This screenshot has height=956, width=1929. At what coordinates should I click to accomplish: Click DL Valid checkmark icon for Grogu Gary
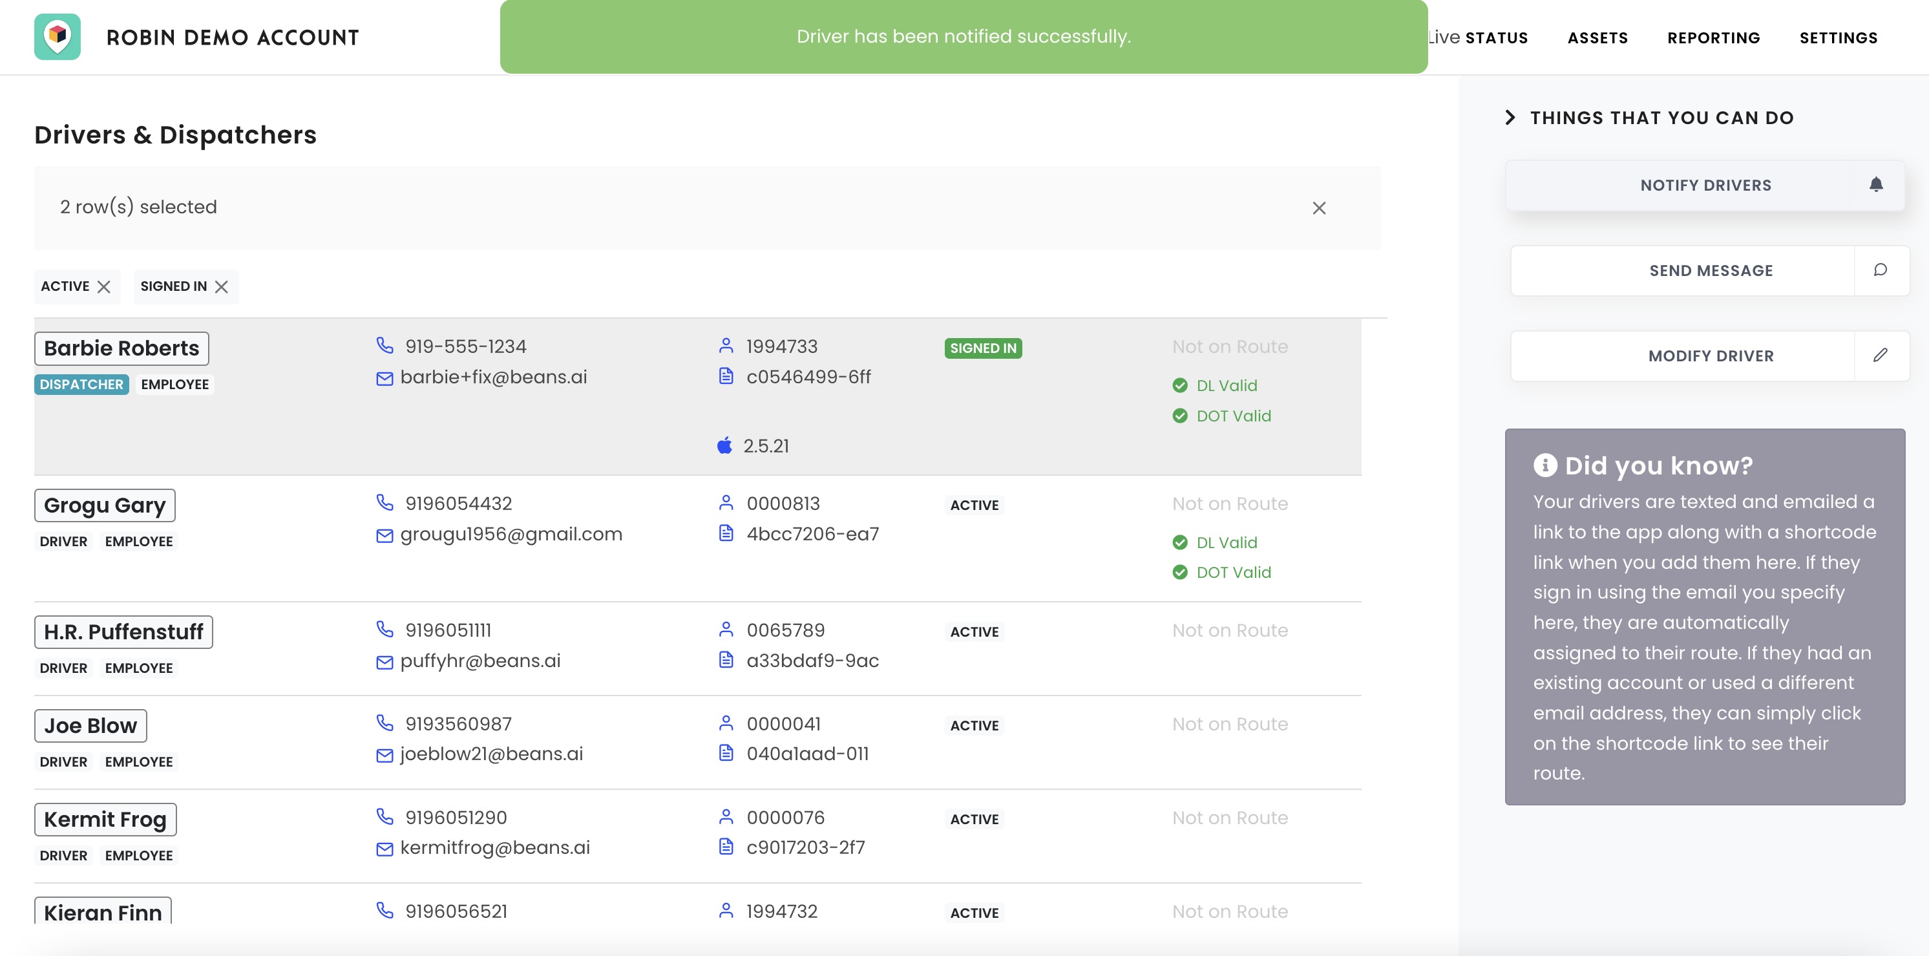coord(1180,542)
